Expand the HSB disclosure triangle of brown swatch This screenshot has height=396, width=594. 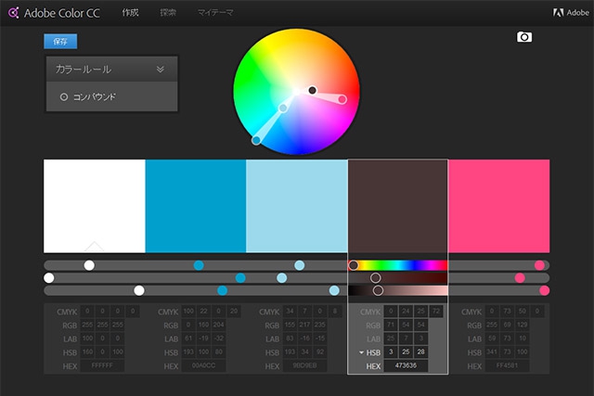(361, 352)
